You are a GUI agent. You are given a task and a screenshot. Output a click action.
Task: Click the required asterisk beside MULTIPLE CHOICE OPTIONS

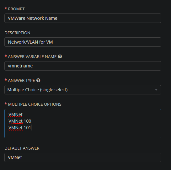[x=6, y=104]
